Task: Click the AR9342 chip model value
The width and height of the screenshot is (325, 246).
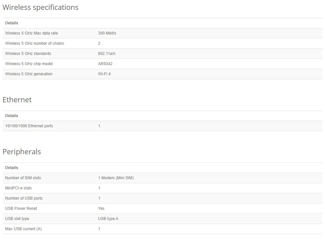Action: coord(105,64)
